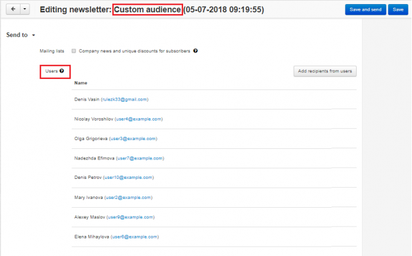
Task: Open user2@example.com email link
Action: 128,197
